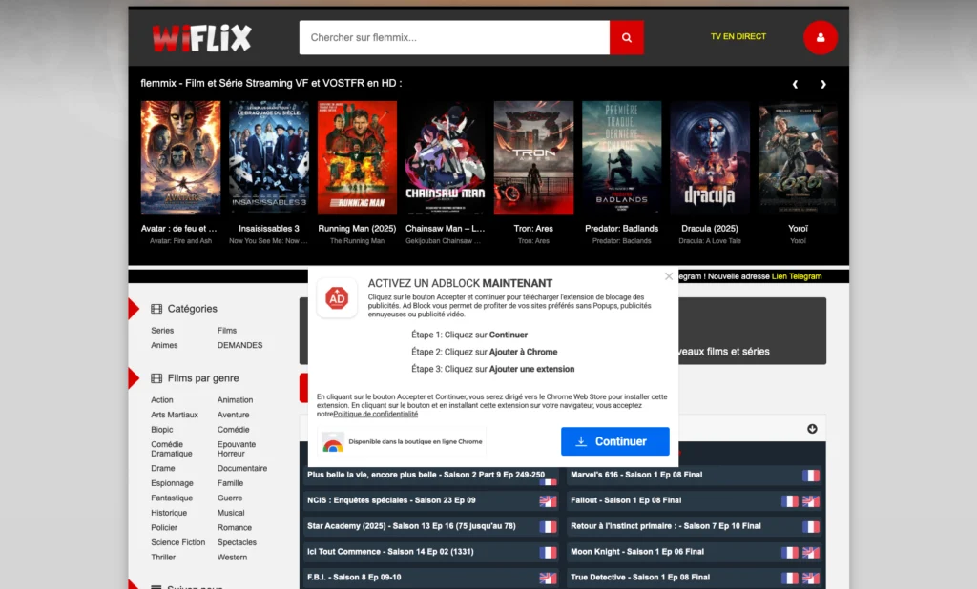Click the blue Continuer button
The width and height of the screenshot is (977, 589).
(x=615, y=441)
